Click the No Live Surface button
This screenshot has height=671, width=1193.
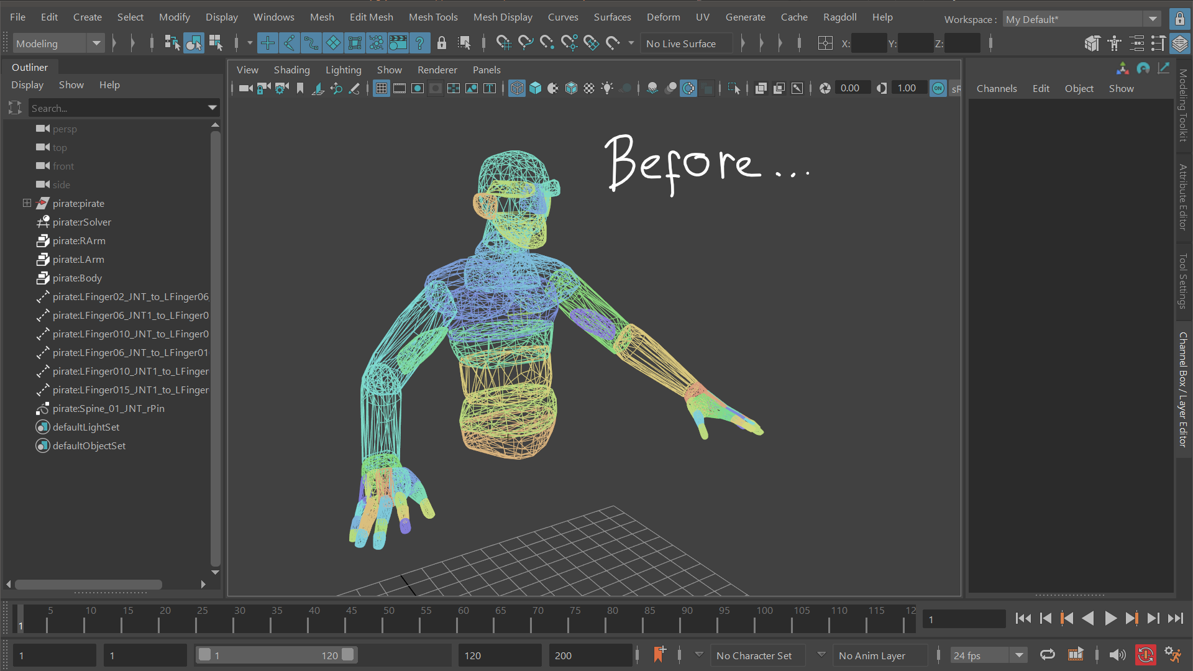pos(681,43)
